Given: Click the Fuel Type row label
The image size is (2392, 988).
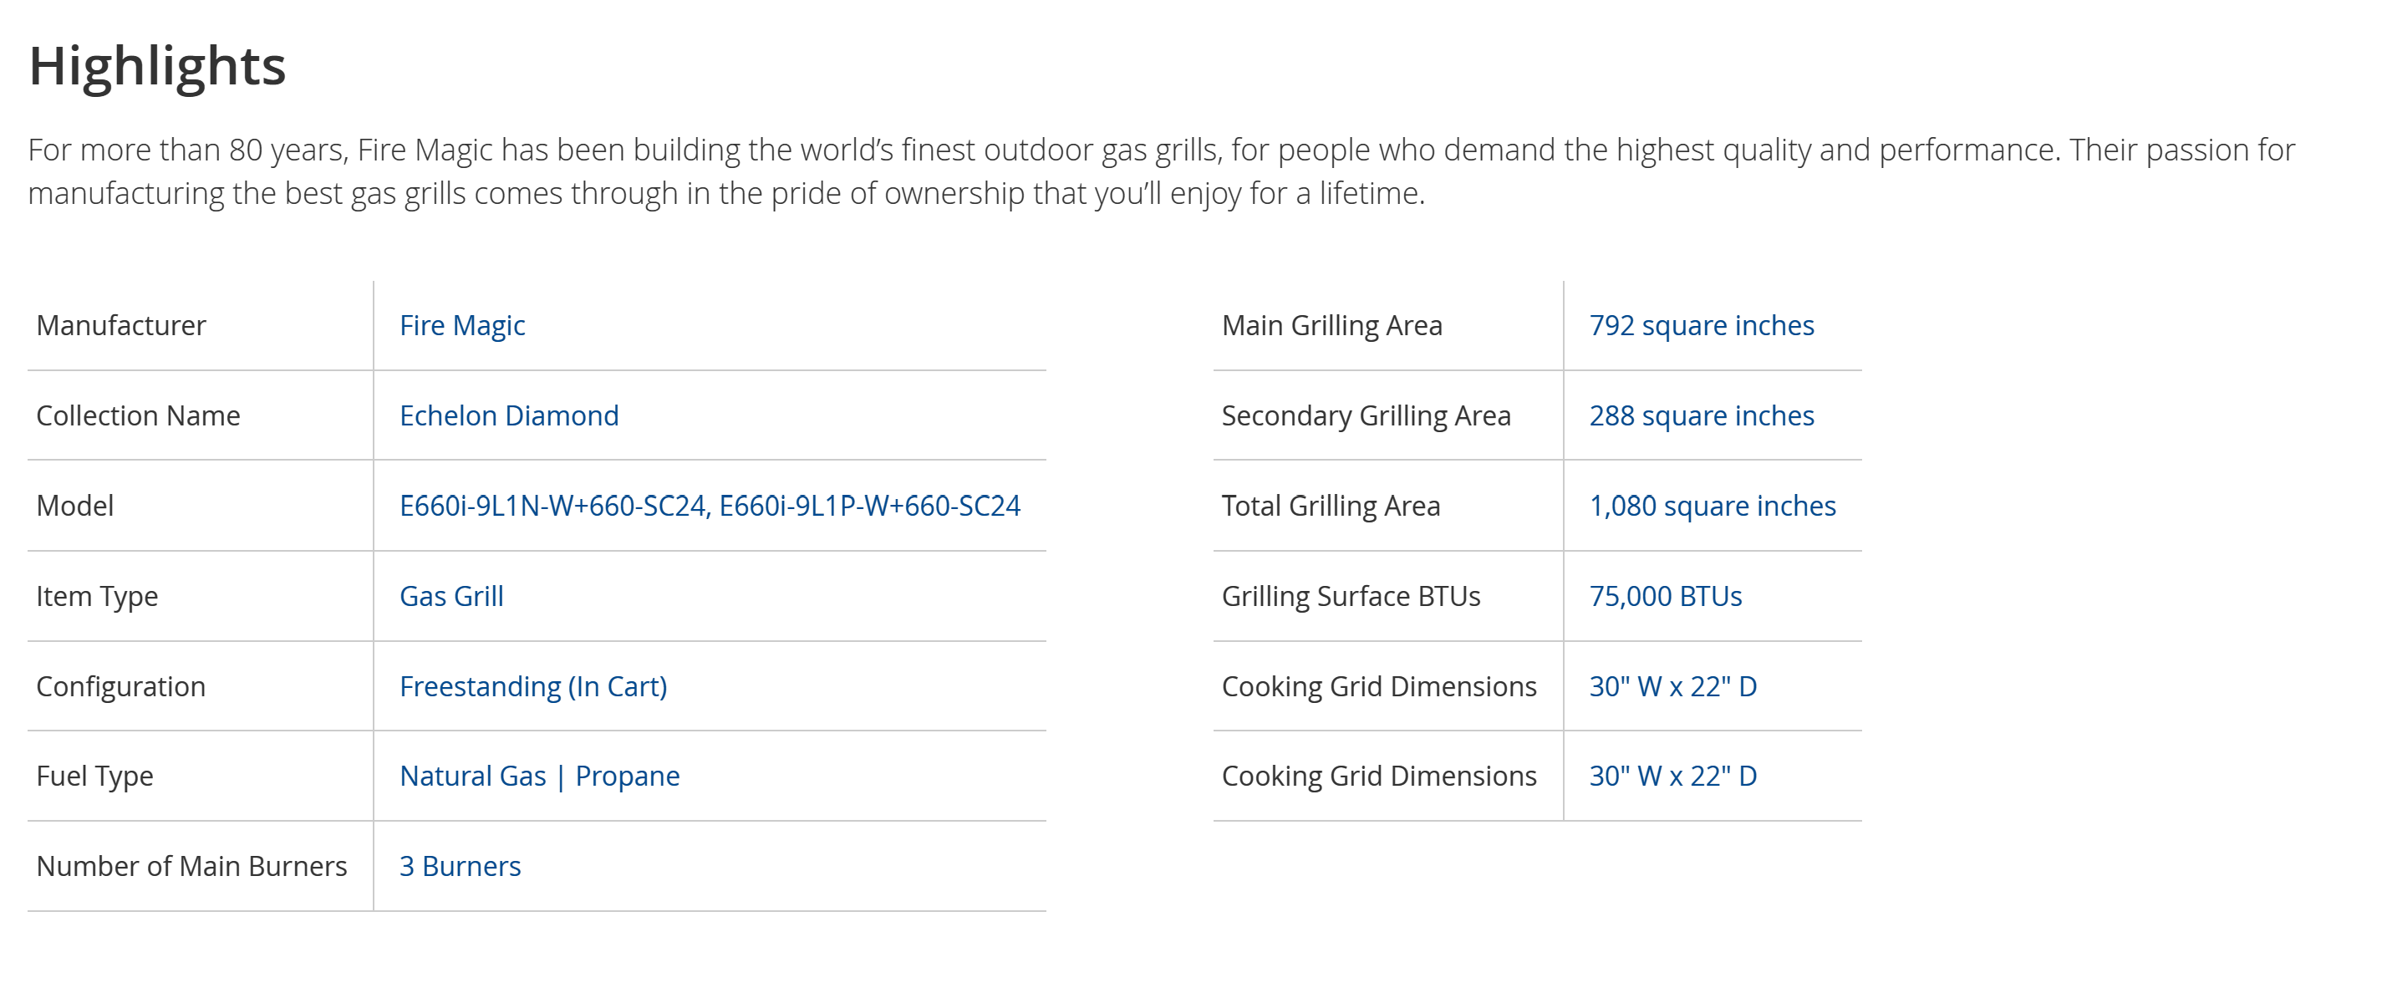Looking at the screenshot, I should point(94,776).
